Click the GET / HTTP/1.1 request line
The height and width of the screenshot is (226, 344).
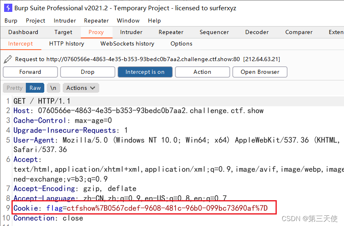42,101
